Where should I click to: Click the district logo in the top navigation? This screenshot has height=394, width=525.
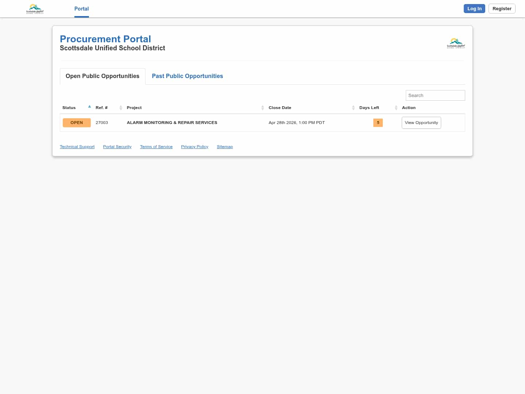pos(35,9)
